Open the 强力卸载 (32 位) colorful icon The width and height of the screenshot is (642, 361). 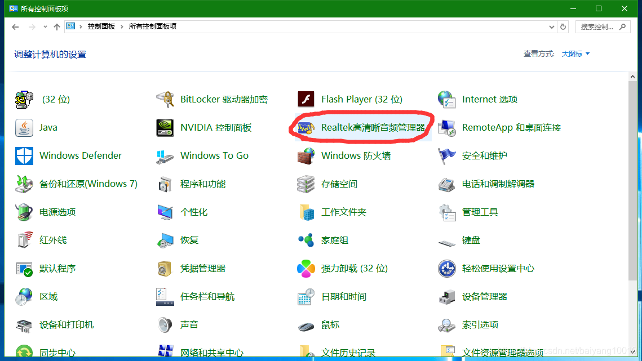(306, 269)
